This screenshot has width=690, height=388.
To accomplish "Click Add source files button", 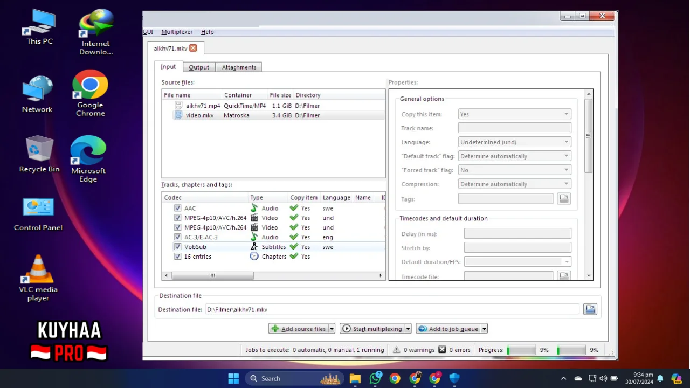I will (298, 329).
